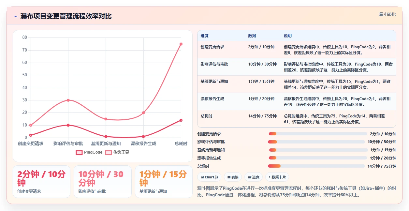The image size is (409, 211).
Task: Click 影响评估与审批 in the table's 维度 column
Action: (214, 64)
